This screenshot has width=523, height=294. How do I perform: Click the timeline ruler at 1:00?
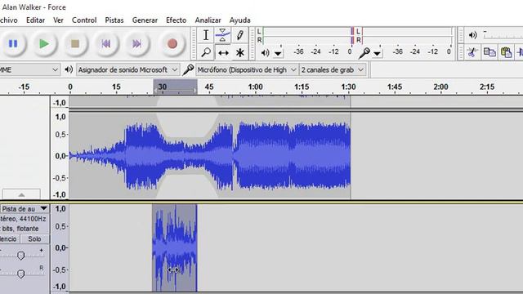(x=255, y=87)
